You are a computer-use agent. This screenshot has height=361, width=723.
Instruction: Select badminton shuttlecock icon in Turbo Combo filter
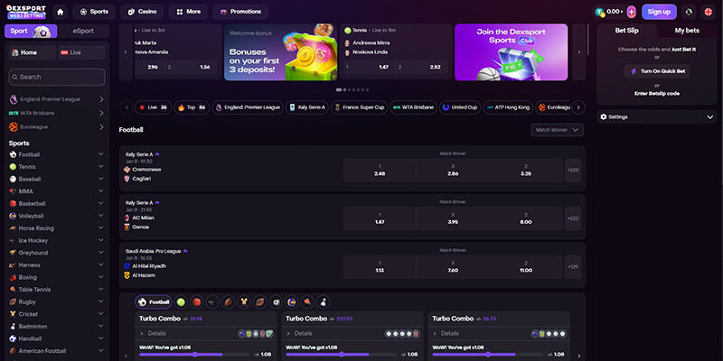tap(323, 302)
